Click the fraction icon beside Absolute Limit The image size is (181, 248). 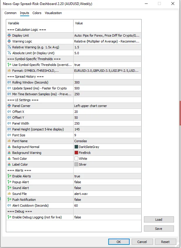[x=9, y=53]
